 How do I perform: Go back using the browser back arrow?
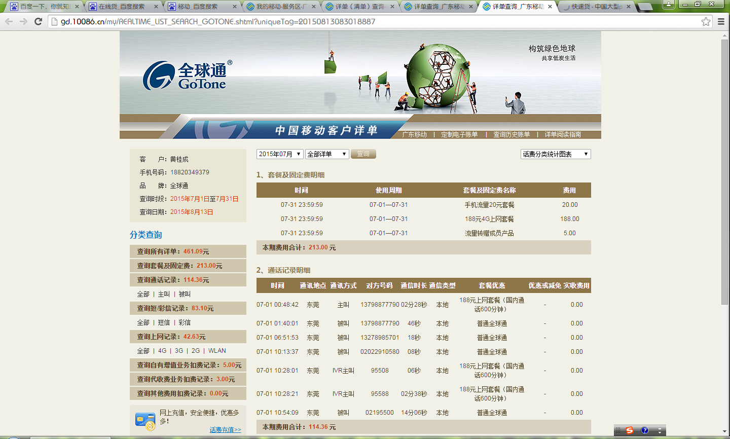(x=9, y=21)
